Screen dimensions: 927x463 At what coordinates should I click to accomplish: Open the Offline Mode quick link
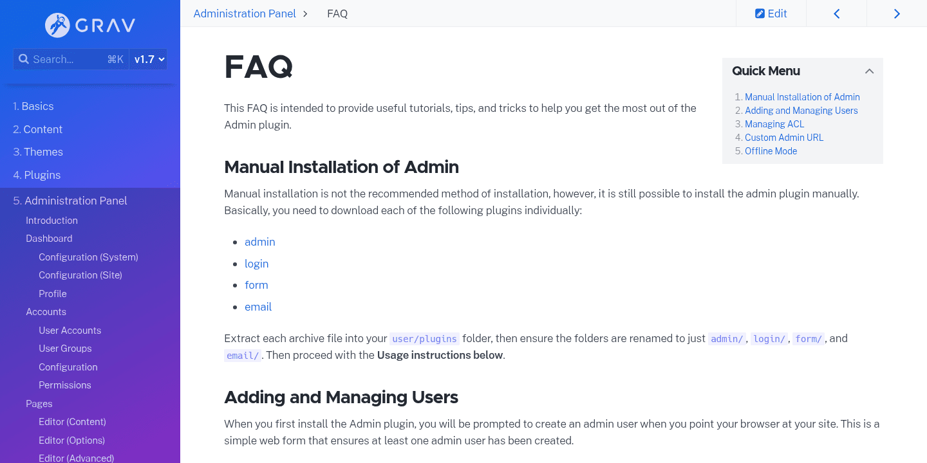(771, 150)
